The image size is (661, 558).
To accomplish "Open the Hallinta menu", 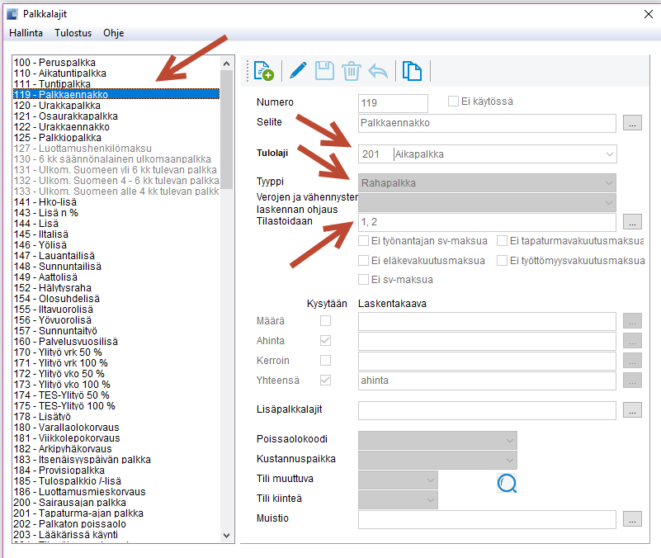I will (26, 34).
